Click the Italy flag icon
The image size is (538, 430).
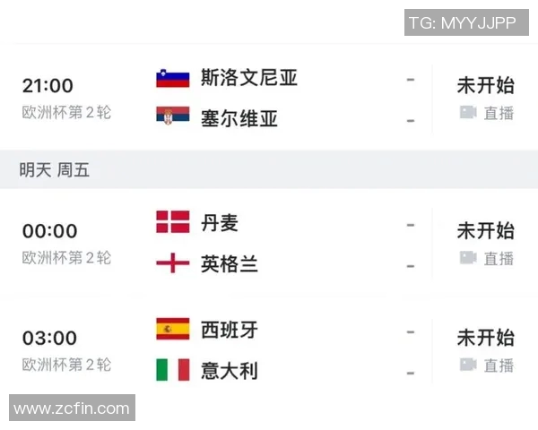coord(173,369)
